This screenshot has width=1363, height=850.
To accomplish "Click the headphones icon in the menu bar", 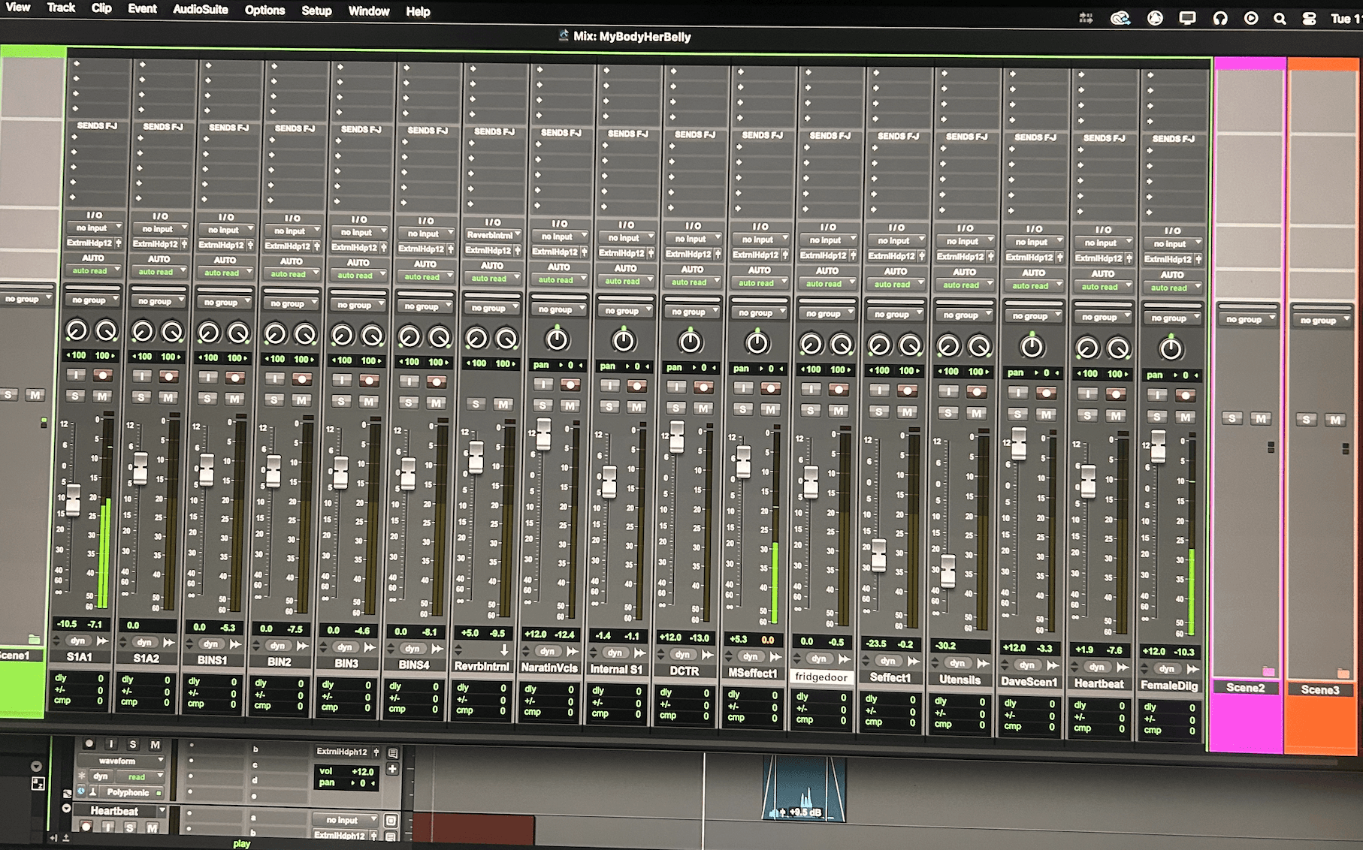I will 1220,19.
